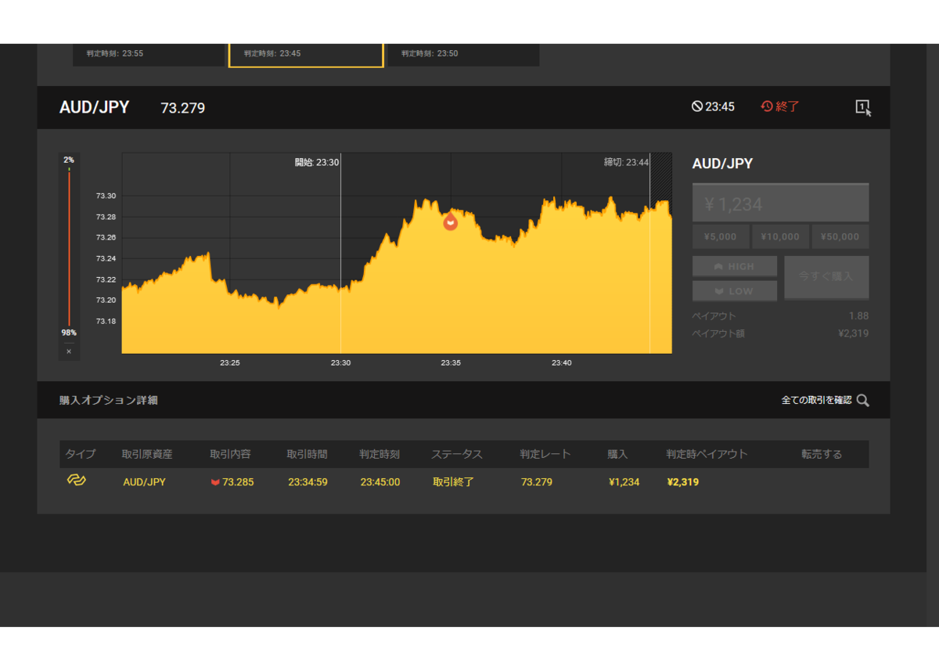939x670 pixels.
Task: Click the ステータス column header
Action: point(457,454)
